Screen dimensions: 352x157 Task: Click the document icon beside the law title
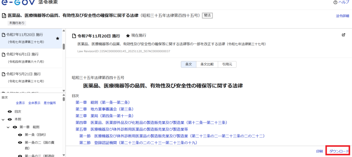[x=4, y=15]
